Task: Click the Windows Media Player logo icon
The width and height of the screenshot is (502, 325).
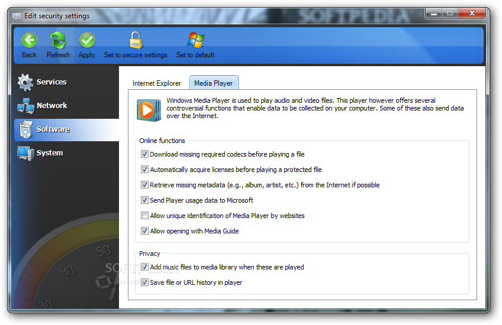Action: 149,110
